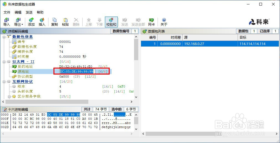
Task: Click the 详细解码编辑 panel icon
Action: coord(4,31)
